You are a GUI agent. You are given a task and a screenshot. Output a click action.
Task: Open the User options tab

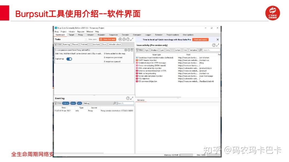[188, 35]
